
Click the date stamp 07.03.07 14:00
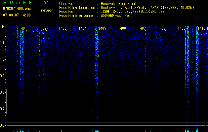click(17, 15)
